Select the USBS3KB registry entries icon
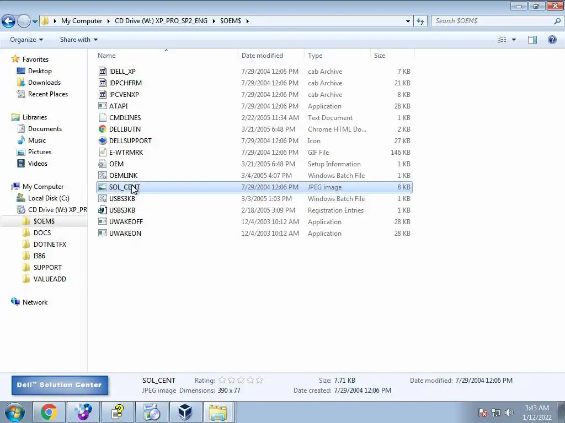Image resolution: width=565 pixels, height=423 pixels. click(x=103, y=210)
